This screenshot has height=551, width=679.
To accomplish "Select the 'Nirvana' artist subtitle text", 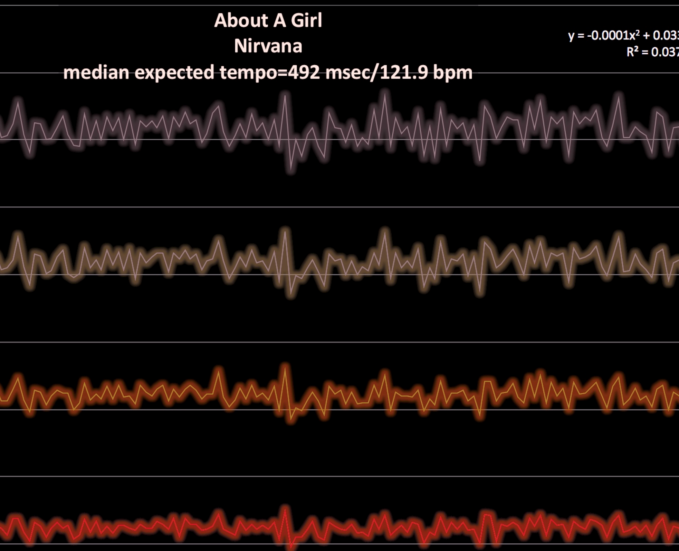I will point(268,46).
